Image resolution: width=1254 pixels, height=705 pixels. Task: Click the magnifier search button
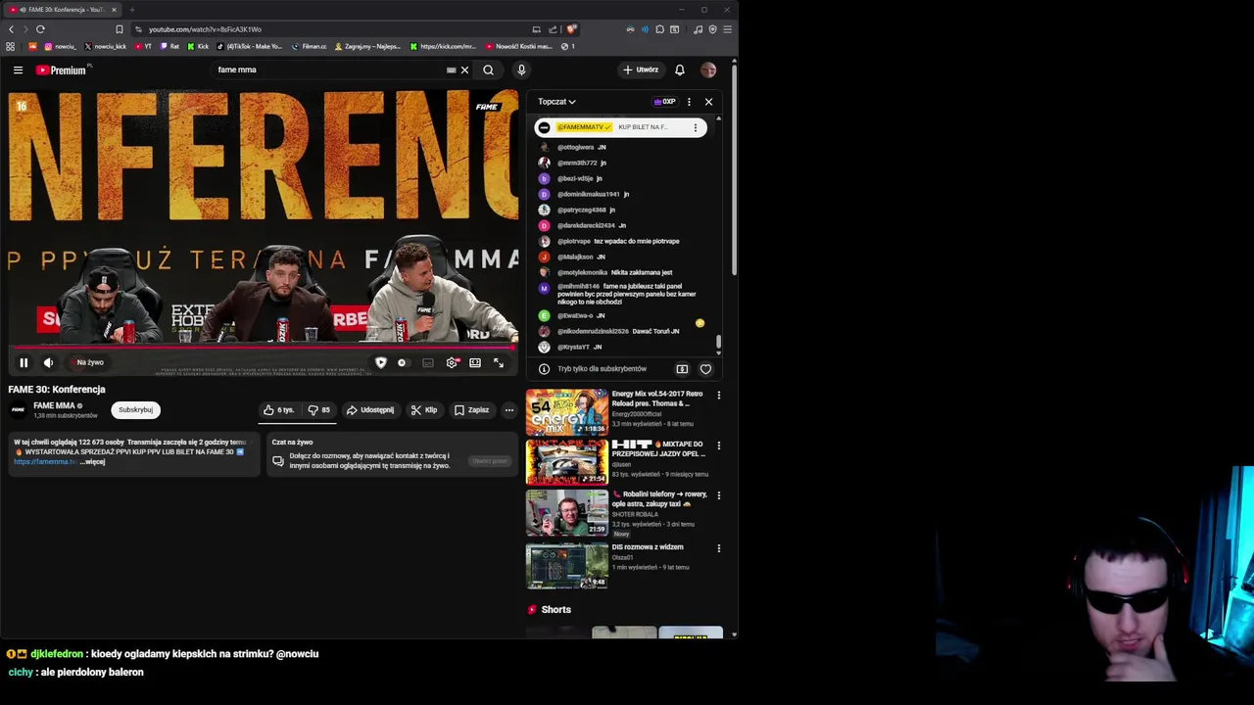(488, 70)
